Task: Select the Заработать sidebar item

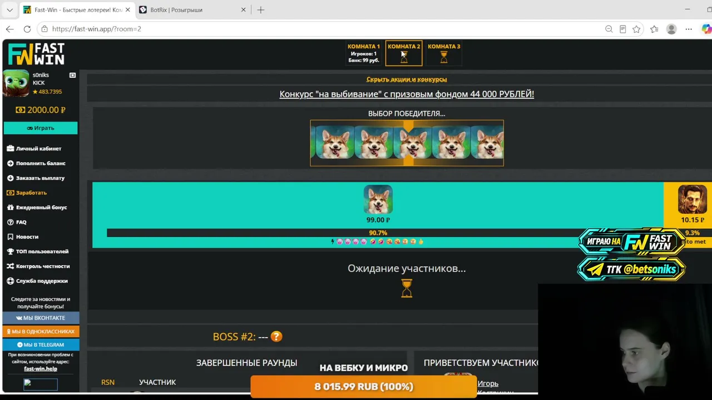Action: (27, 193)
